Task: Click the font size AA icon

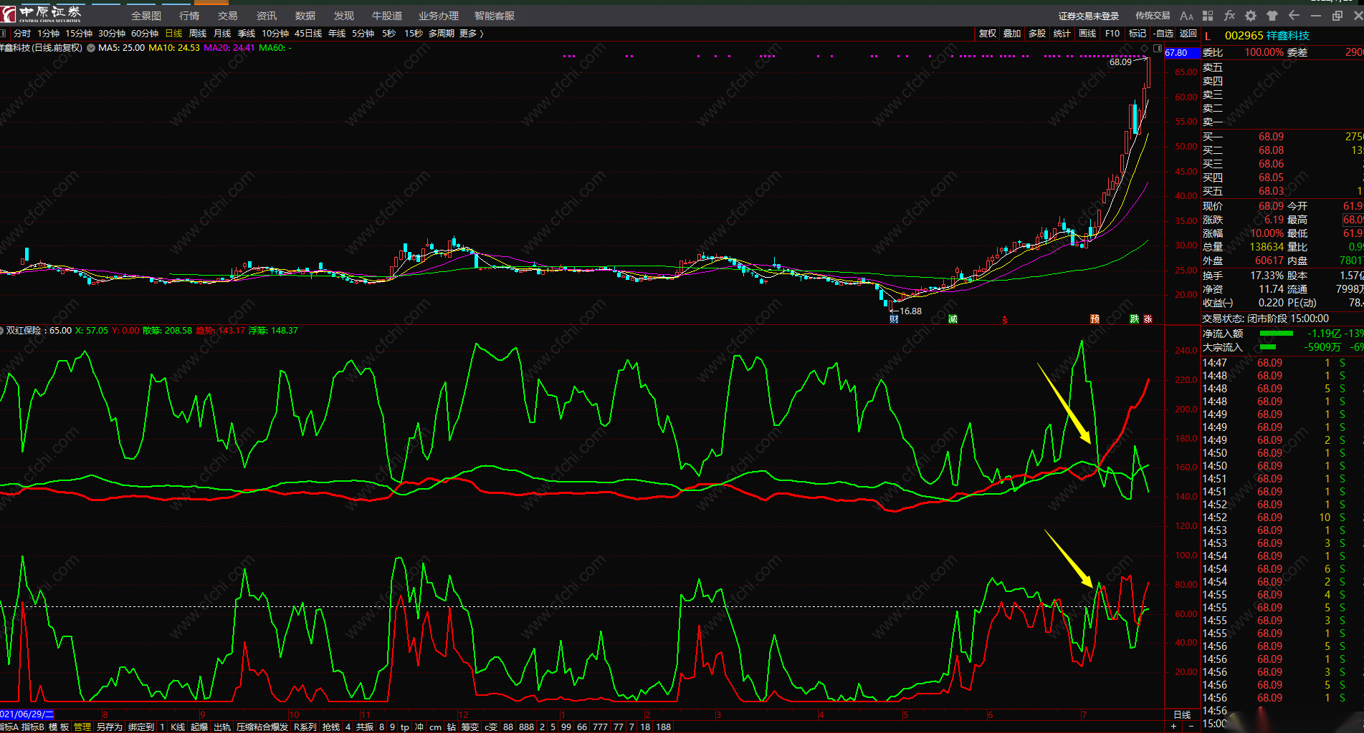Action: 1186,16
